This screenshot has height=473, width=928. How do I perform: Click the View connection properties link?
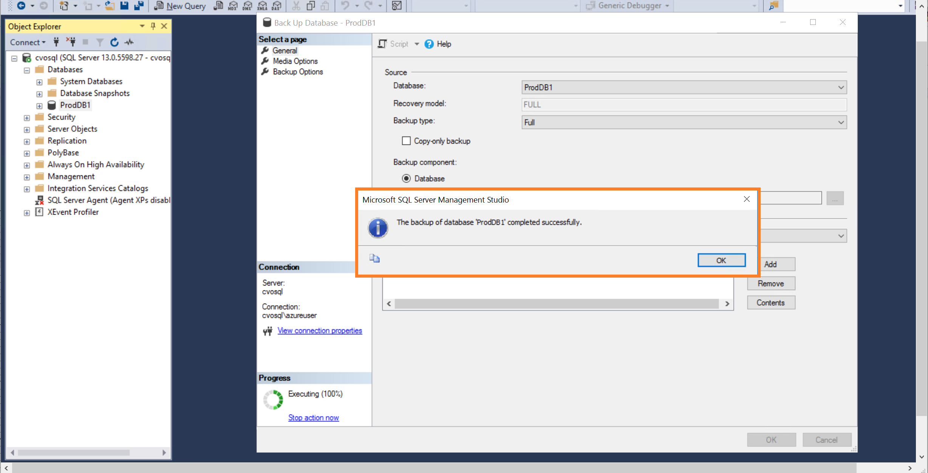(x=320, y=331)
